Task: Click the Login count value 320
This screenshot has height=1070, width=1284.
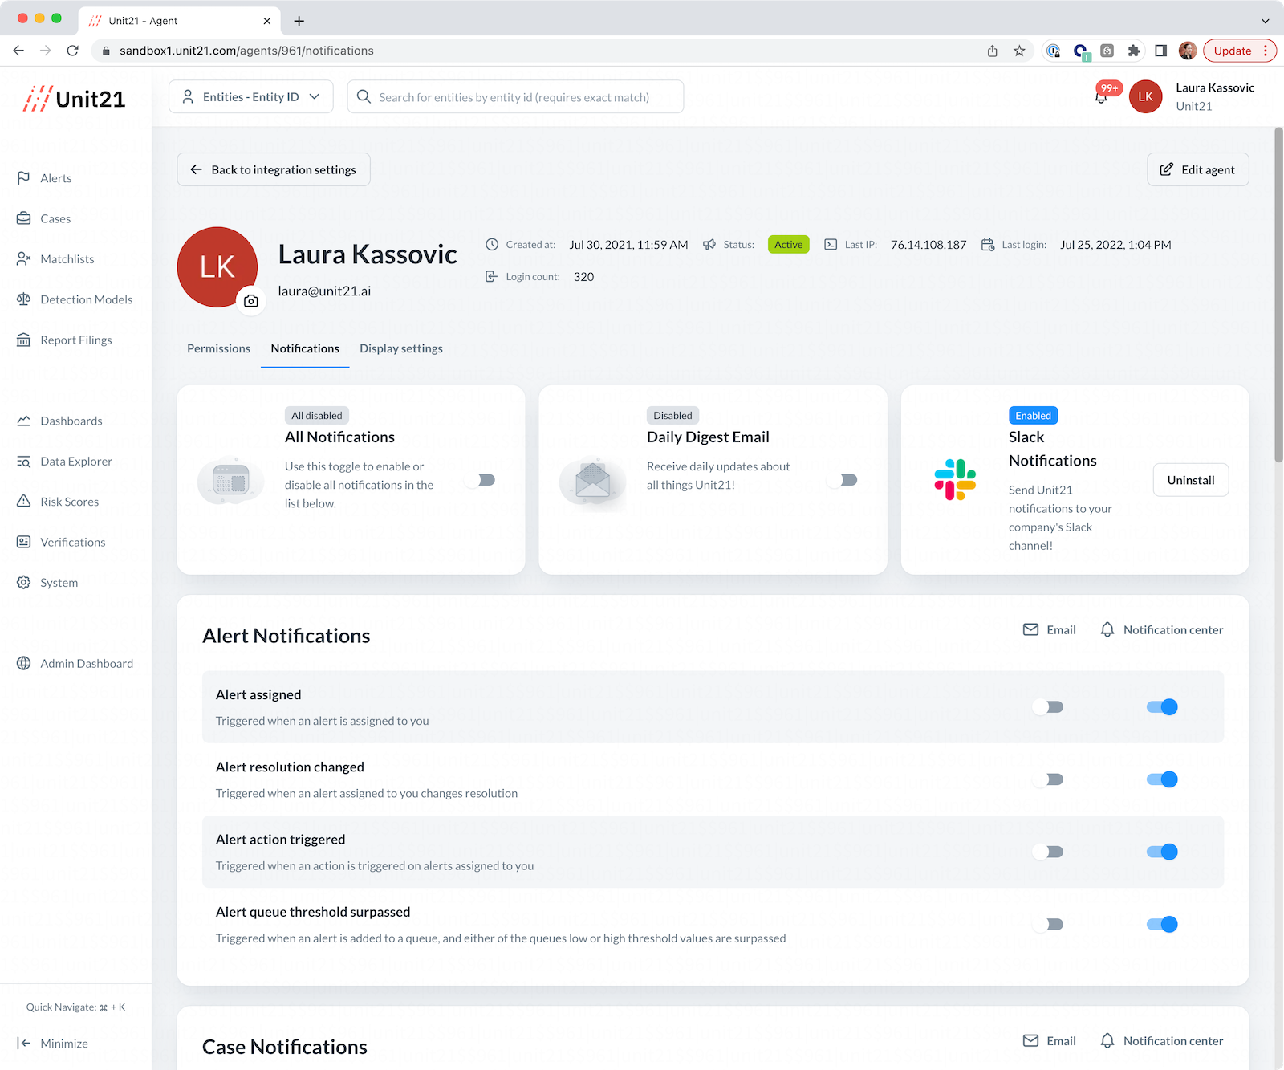Action: (x=583, y=277)
